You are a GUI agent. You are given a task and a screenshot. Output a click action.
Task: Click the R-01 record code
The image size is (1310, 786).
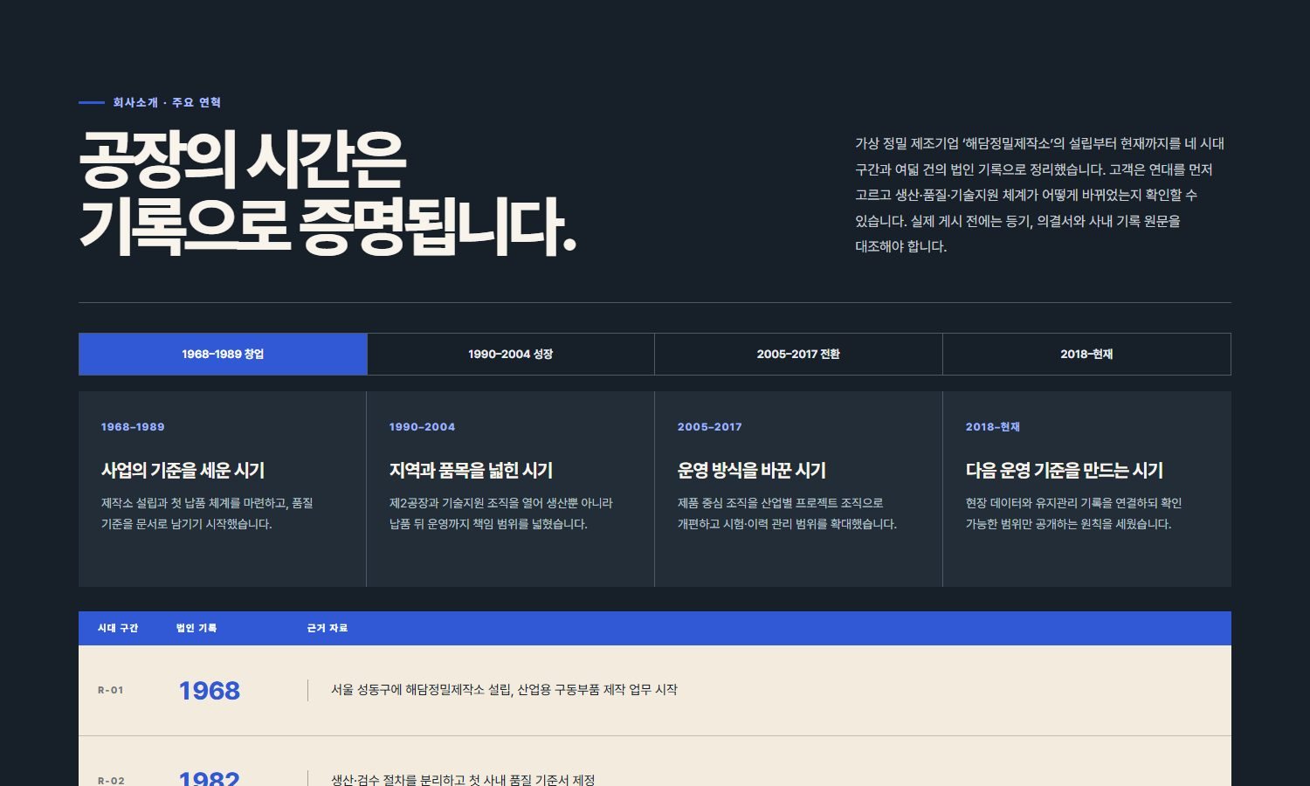pos(111,690)
